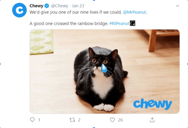Click the chewy logo on photo
The width and height of the screenshot is (188, 128).
[x=153, y=104]
